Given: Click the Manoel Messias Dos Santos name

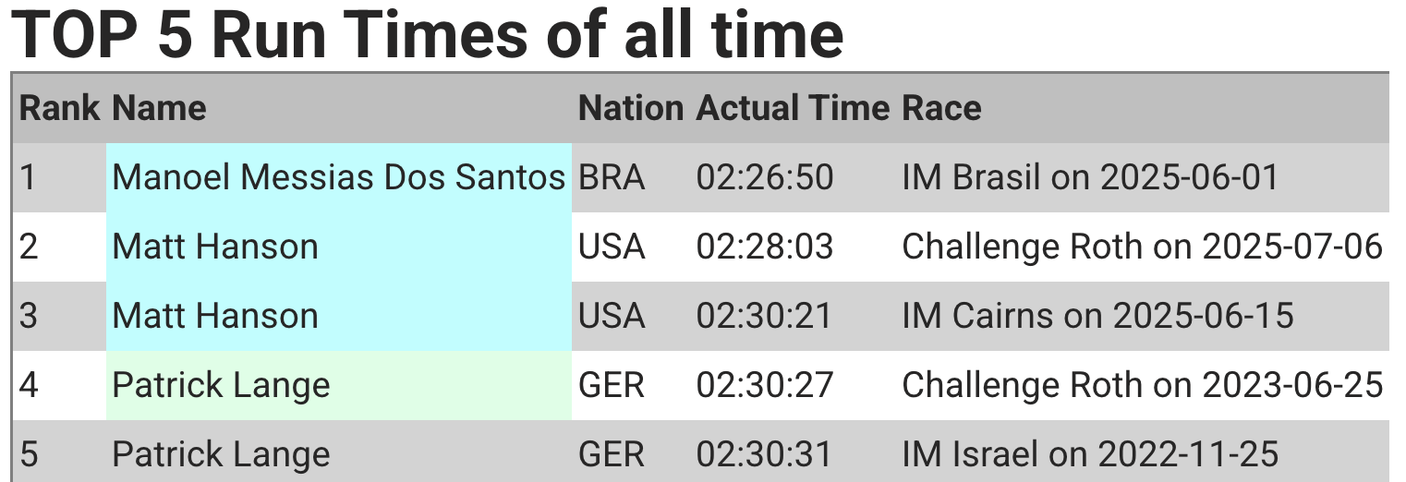Looking at the screenshot, I should click(338, 177).
